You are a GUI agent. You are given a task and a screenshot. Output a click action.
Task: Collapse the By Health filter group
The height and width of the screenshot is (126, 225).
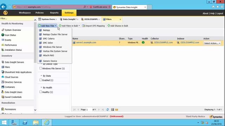(41, 87)
